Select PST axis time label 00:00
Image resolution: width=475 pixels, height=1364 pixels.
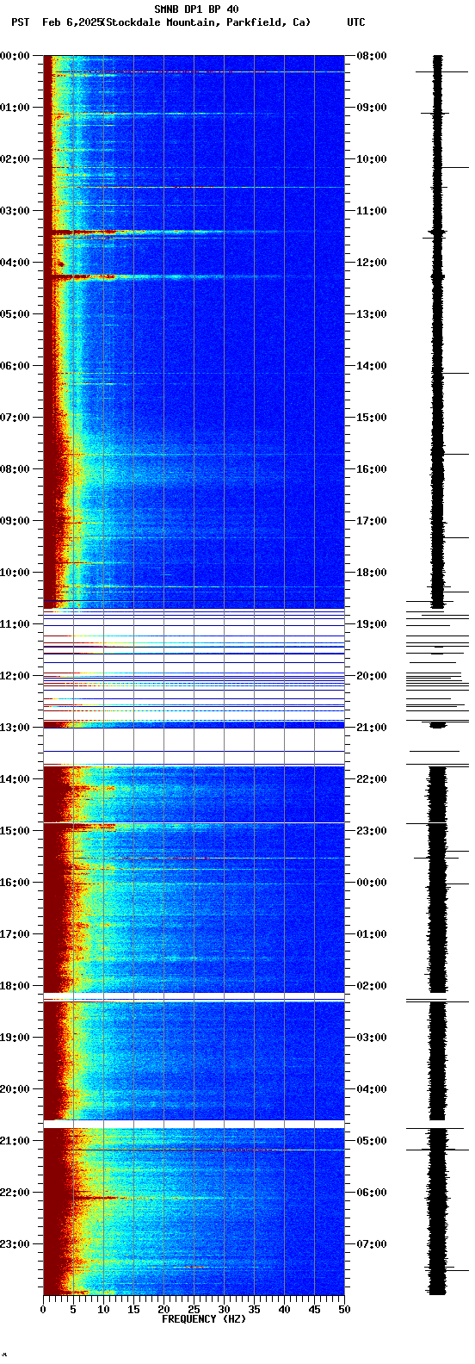pyautogui.click(x=15, y=56)
